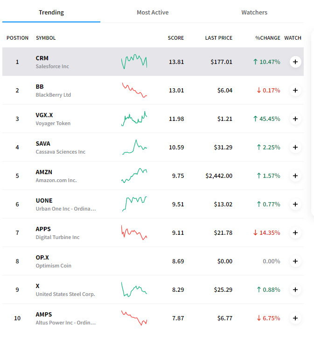
Task: Add X United States Steel to watchlist
Action: click(295, 289)
